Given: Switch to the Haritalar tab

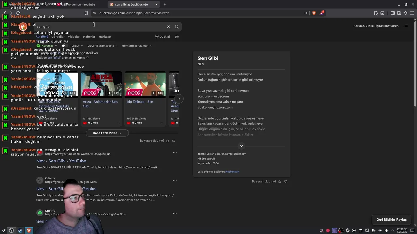Looking at the screenshot, I should [x=105, y=37].
